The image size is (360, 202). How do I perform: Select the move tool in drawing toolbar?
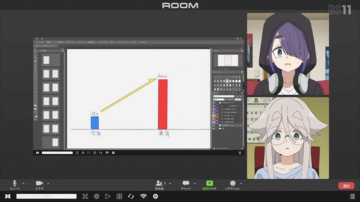point(35,51)
